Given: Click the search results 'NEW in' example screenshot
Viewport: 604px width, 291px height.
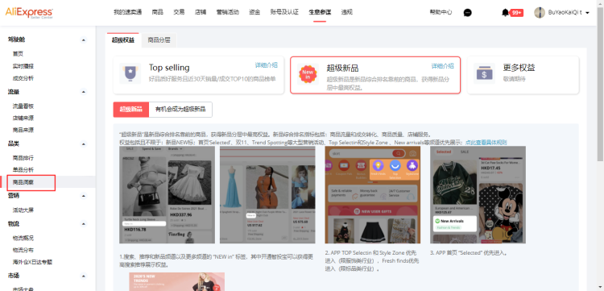Looking at the screenshot, I should [x=167, y=194].
